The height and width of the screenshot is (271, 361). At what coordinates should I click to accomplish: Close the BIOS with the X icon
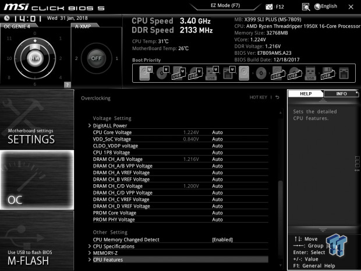pos(351,7)
